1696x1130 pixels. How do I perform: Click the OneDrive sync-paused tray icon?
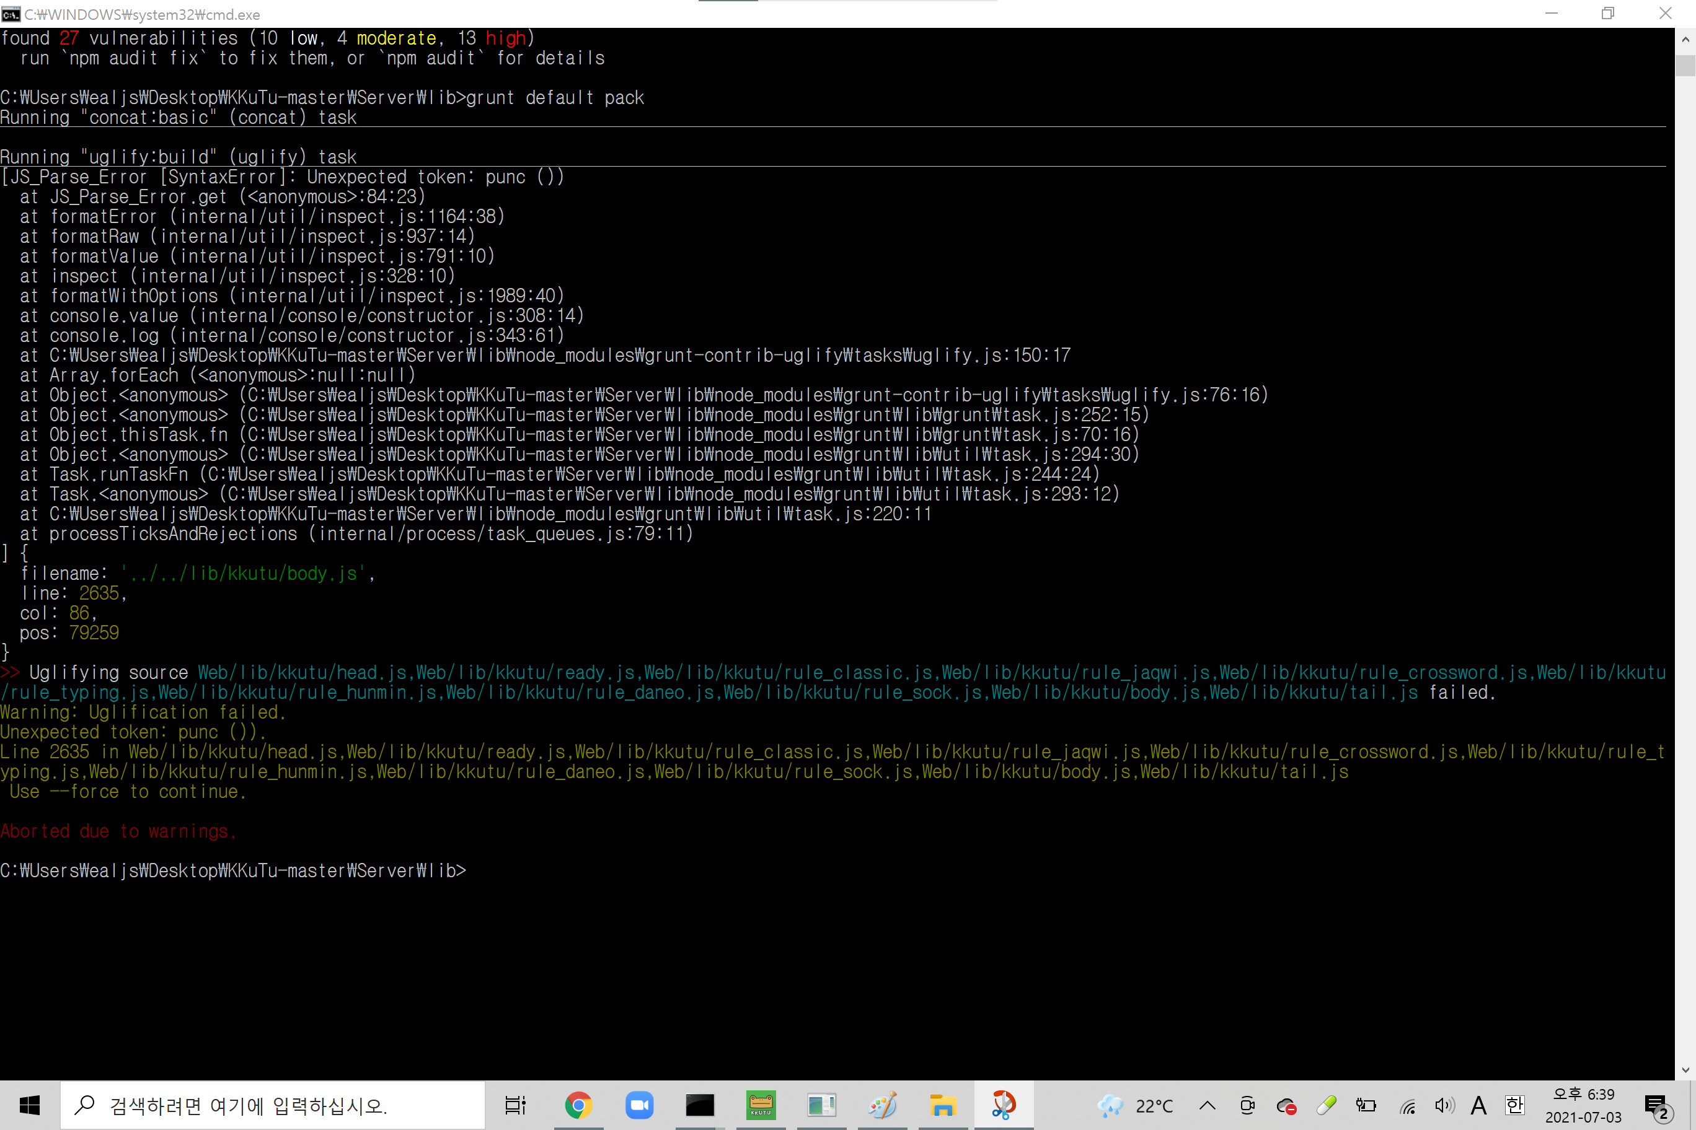(x=1288, y=1105)
